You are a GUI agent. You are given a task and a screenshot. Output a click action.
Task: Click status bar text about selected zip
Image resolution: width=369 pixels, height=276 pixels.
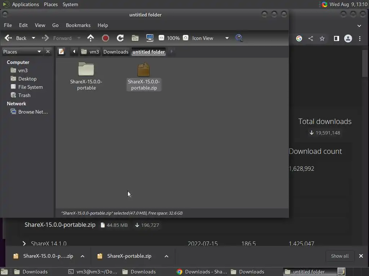(122, 213)
